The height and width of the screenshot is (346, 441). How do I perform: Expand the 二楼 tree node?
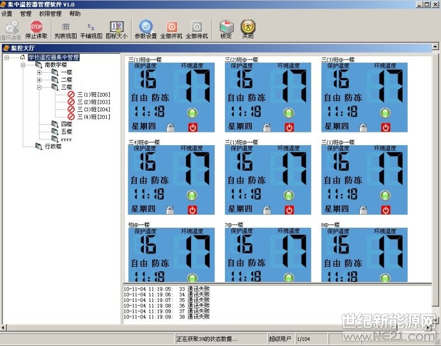click(39, 79)
